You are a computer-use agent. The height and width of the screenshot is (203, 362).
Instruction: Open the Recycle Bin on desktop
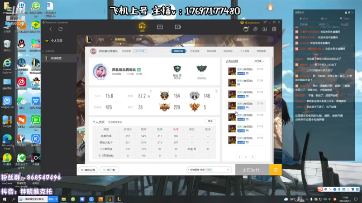click(7, 46)
